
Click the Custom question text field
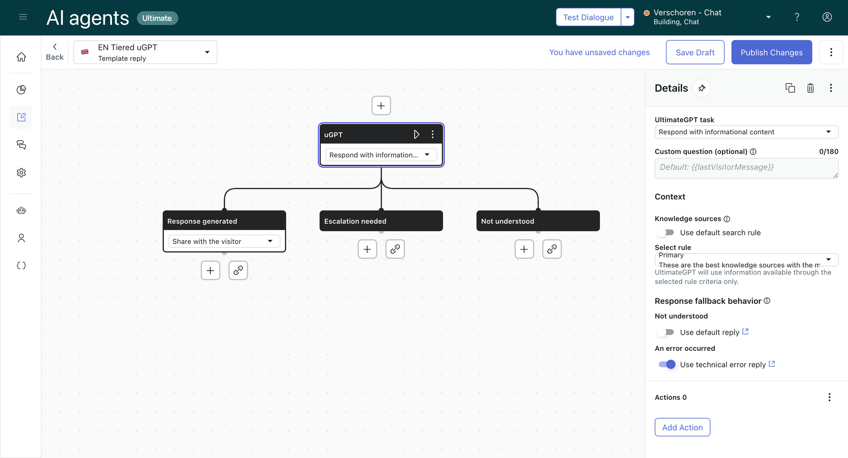746,168
